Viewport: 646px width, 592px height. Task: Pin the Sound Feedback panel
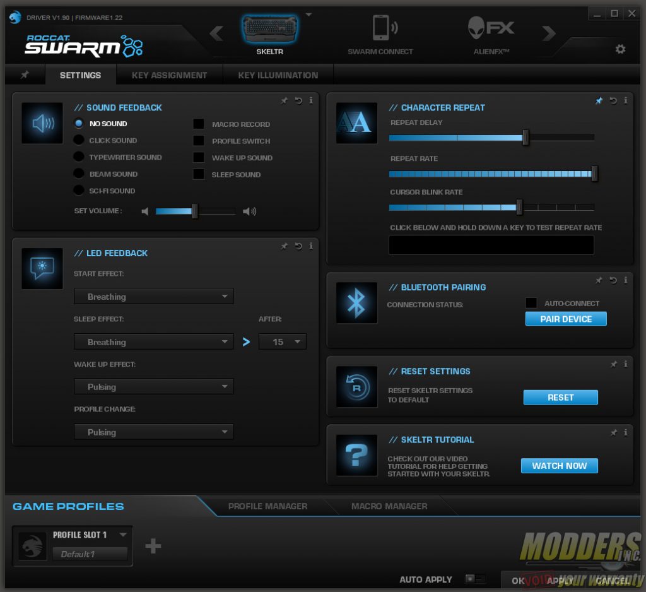(285, 100)
